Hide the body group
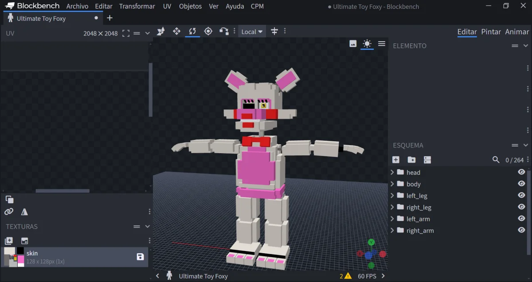Screen dimensions: 532x282 [x=521, y=184]
